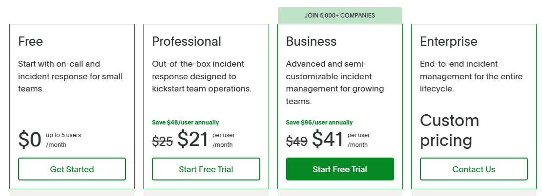Click the Get Started button

pyautogui.click(x=72, y=169)
